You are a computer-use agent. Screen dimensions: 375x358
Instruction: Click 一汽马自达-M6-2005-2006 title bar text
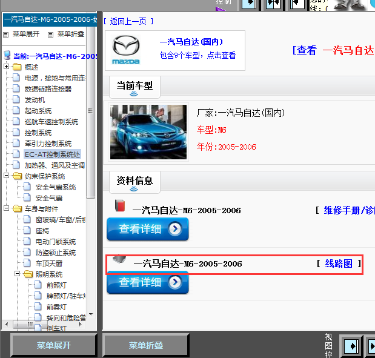(x=50, y=19)
